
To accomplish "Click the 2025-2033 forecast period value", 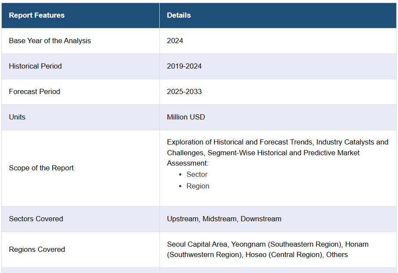I will coord(184,91).
